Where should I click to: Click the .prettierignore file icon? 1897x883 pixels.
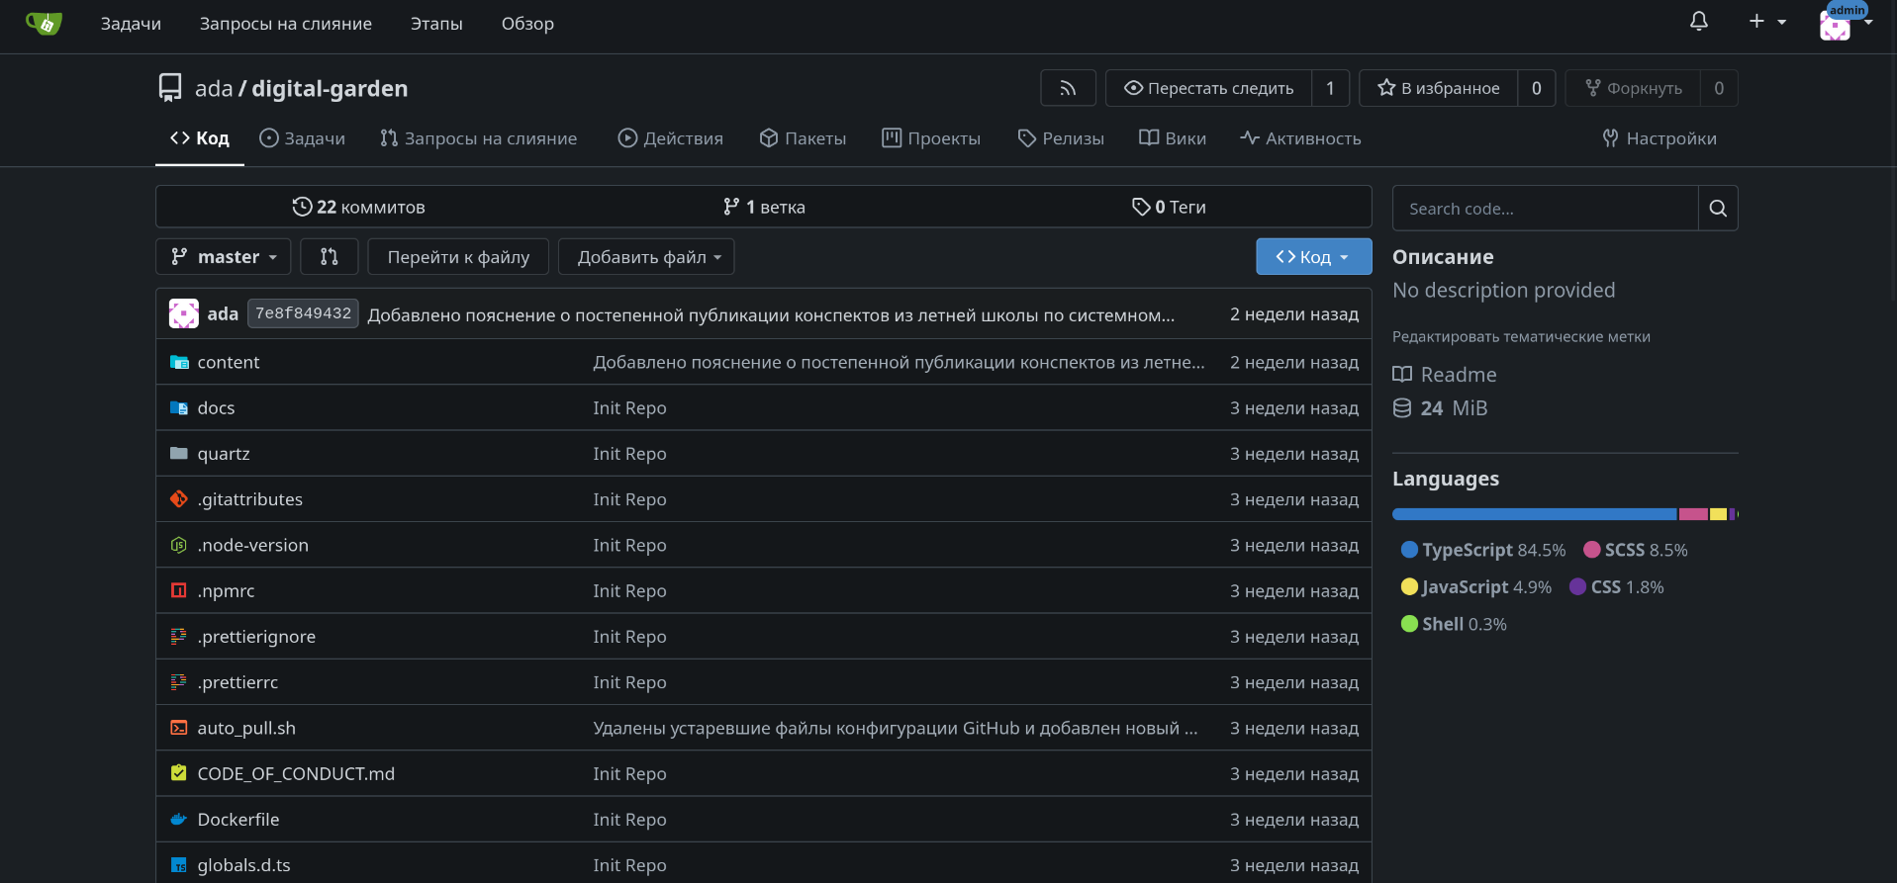179,636
